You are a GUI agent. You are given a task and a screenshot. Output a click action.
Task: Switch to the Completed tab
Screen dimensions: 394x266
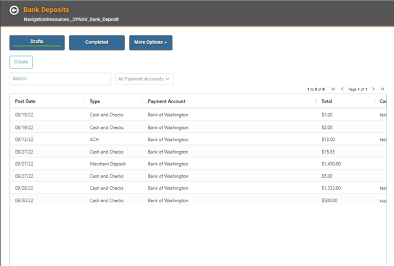(x=97, y=42)
